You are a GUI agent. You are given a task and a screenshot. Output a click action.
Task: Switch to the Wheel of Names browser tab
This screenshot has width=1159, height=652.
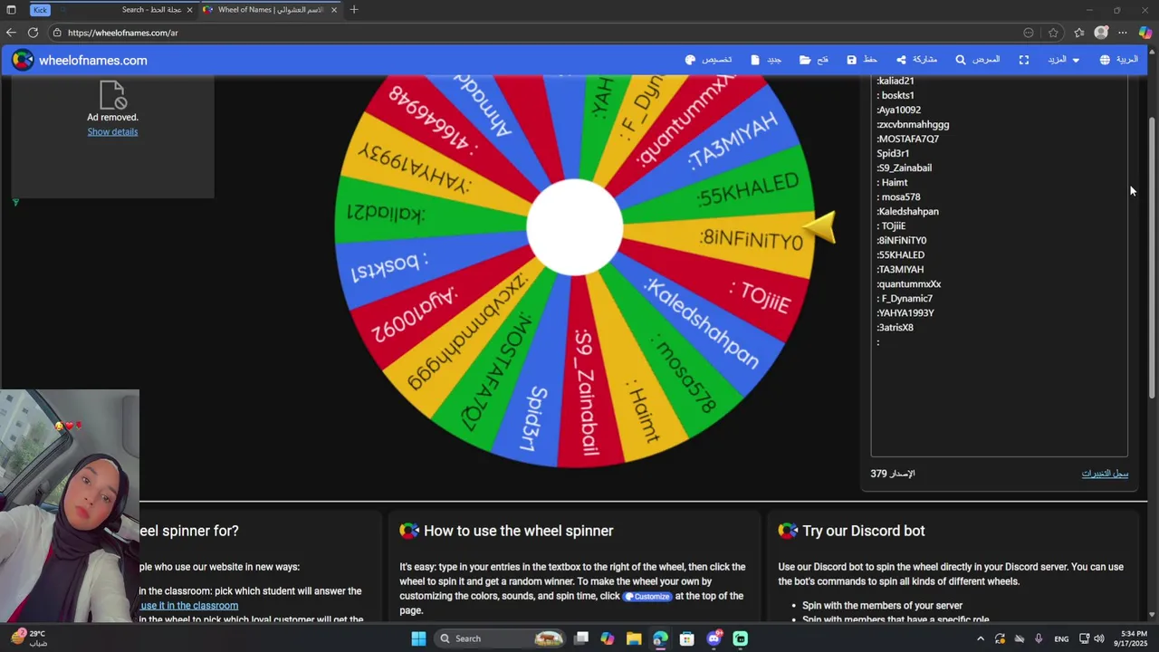pos(269,10)
